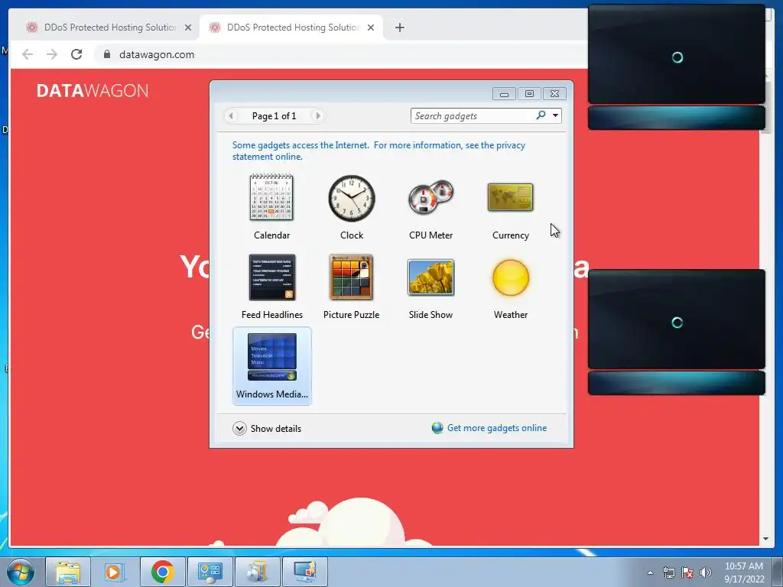Select the Feed Headlines gadget icon

pyautogui.click(x=272, y=277)
